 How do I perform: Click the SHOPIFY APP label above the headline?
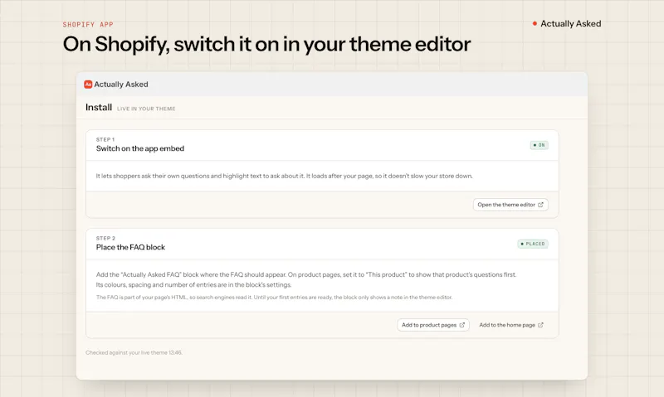[x=88, y=25]
